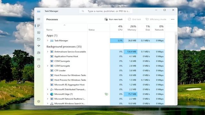Click the 4.1 MB memory cell

(130, 56)
